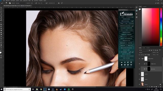Open the Actions play-button panel icon
The height and width of the screenshot is (91, 163).
coord(137,14)
